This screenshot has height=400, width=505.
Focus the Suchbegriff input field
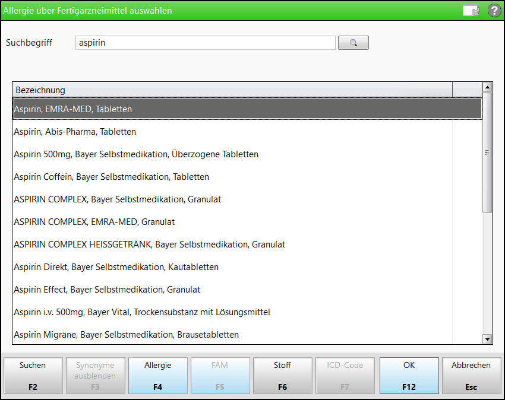point(205,43)
